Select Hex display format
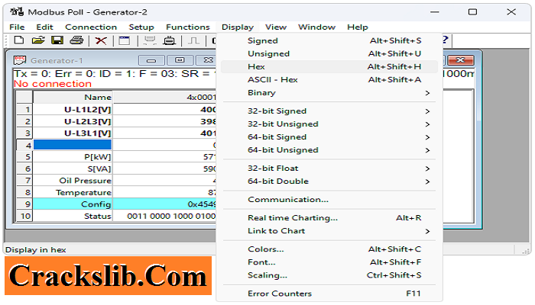 point(329,67)
